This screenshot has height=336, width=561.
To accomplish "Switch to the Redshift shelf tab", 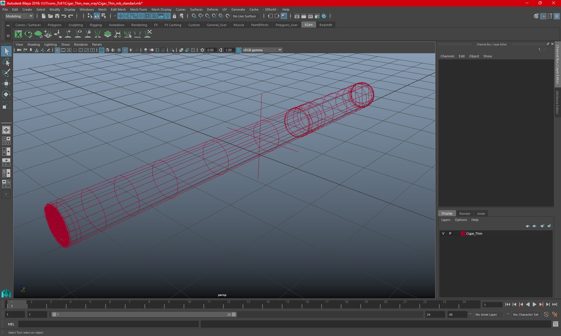I will coord(326,25).
